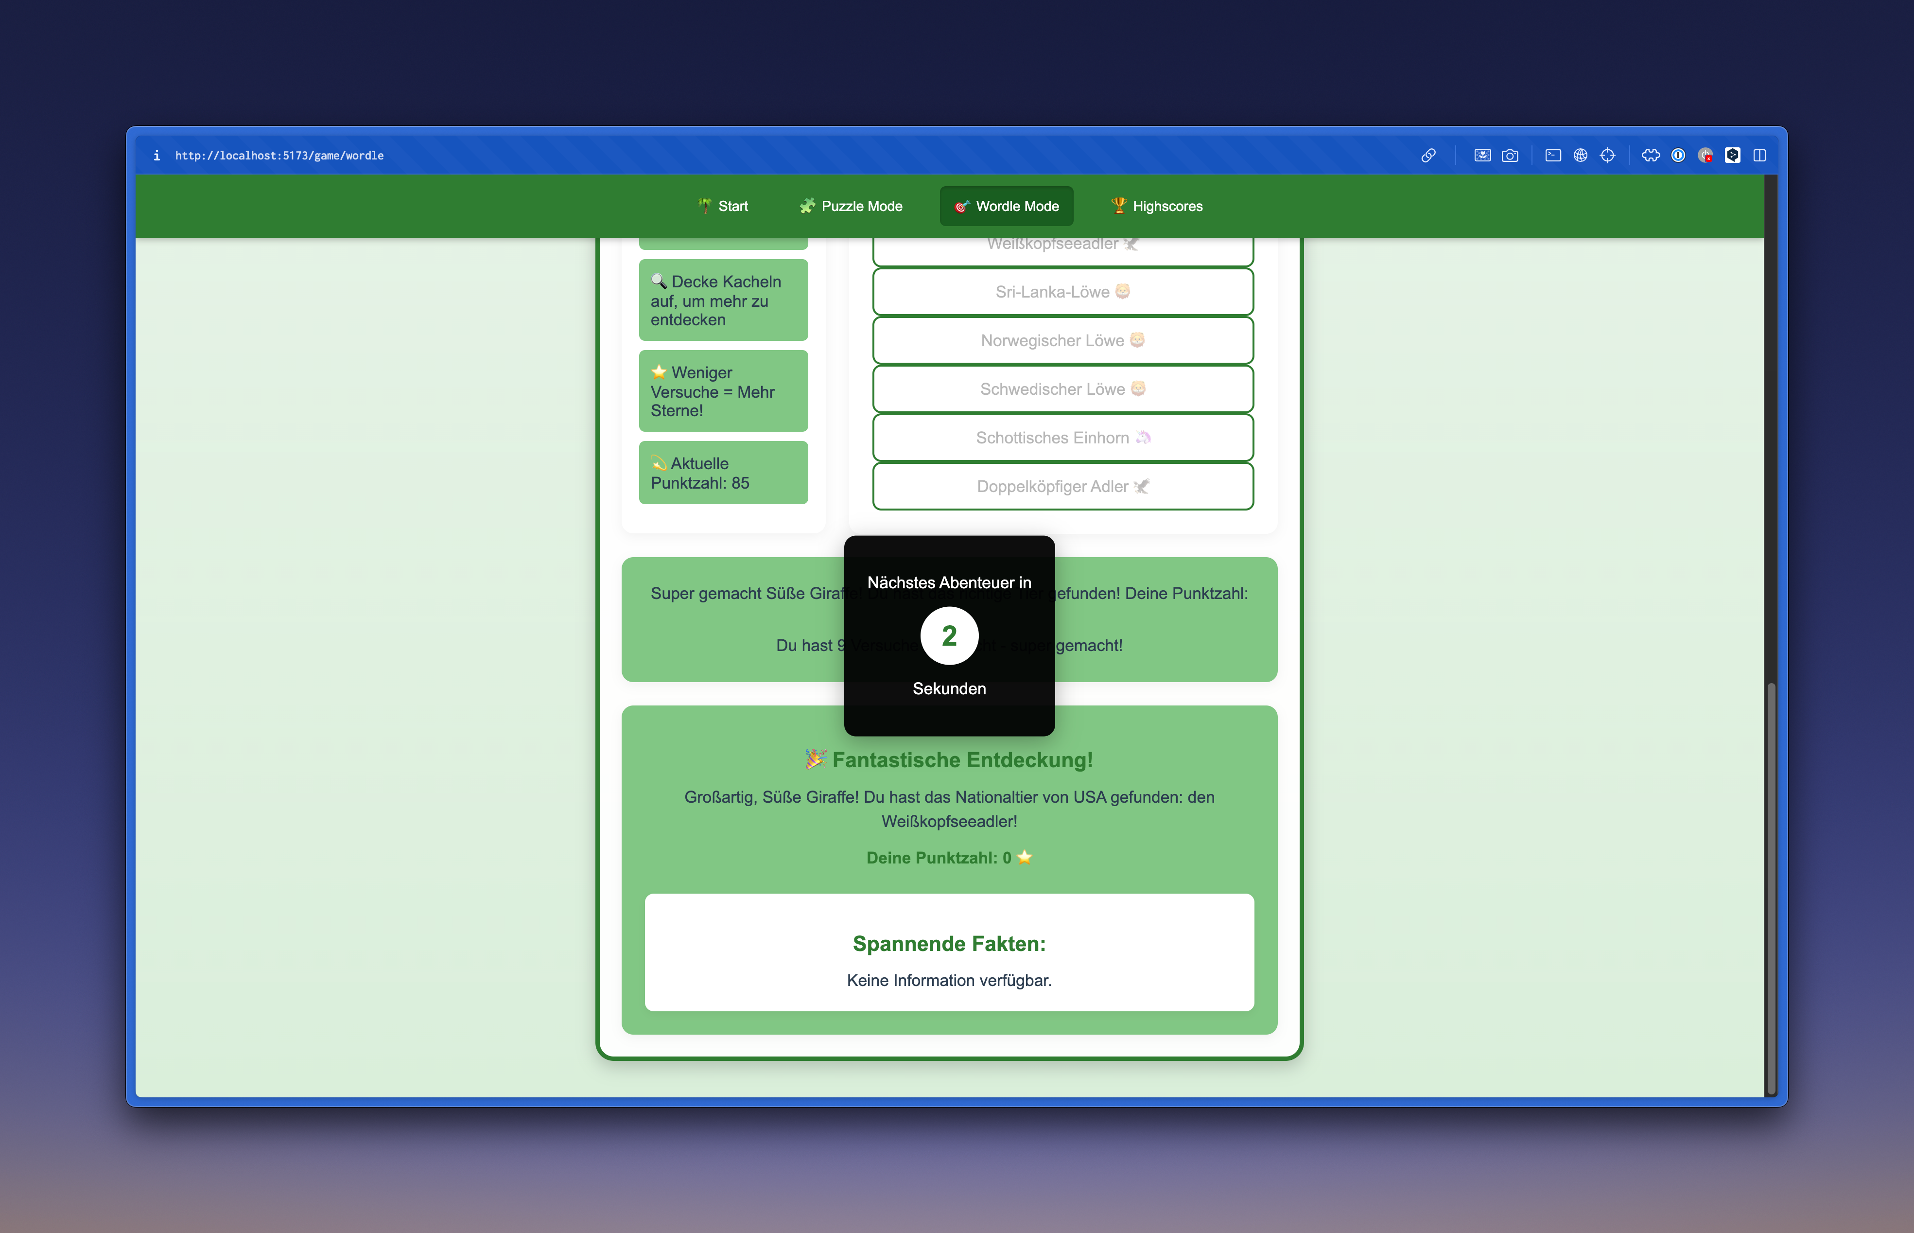Click the globe network icon
Screen dimensions: 1914x1233
pyautogui.click(x=1580, y=155)
